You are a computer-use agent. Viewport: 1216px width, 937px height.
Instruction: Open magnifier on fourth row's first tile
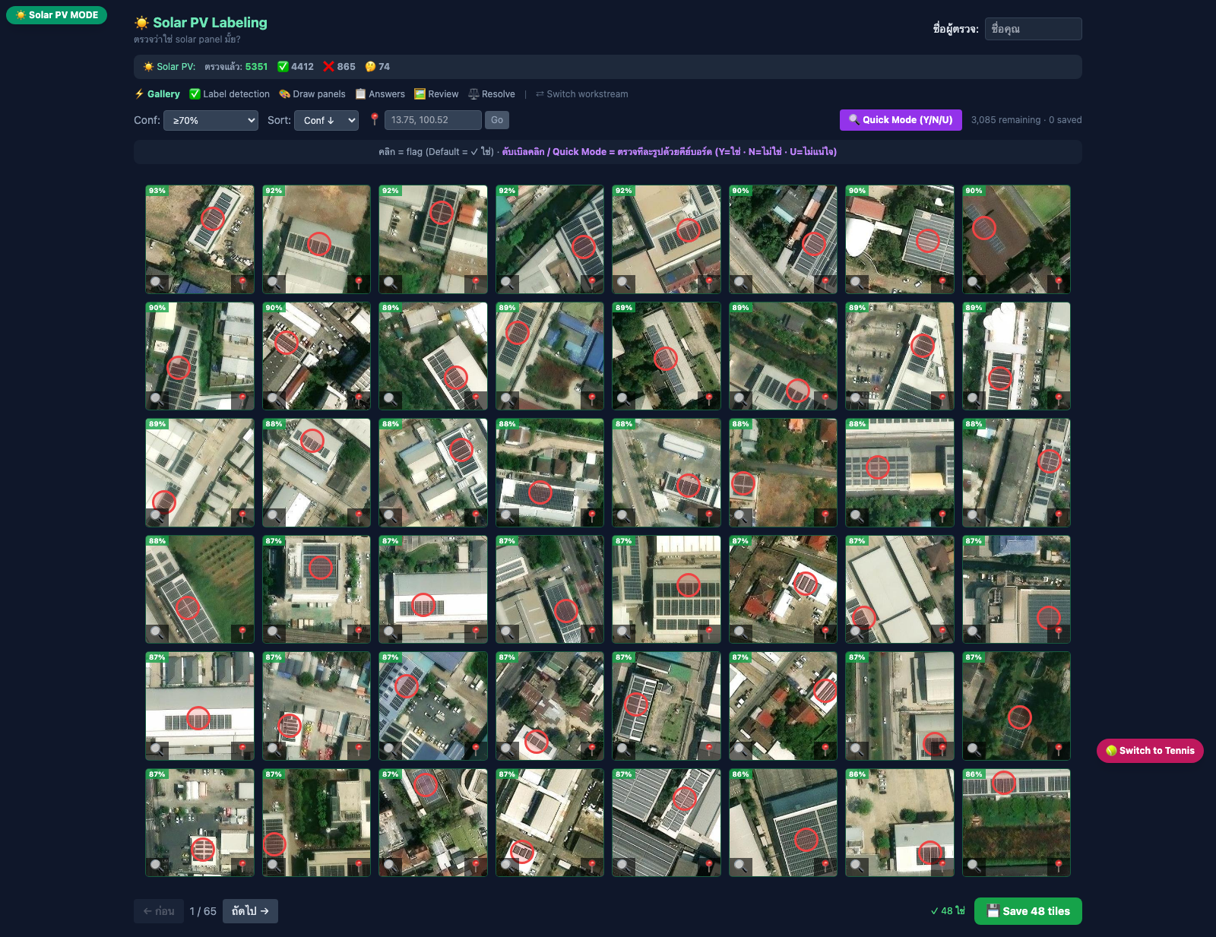(x=157, y=633)
